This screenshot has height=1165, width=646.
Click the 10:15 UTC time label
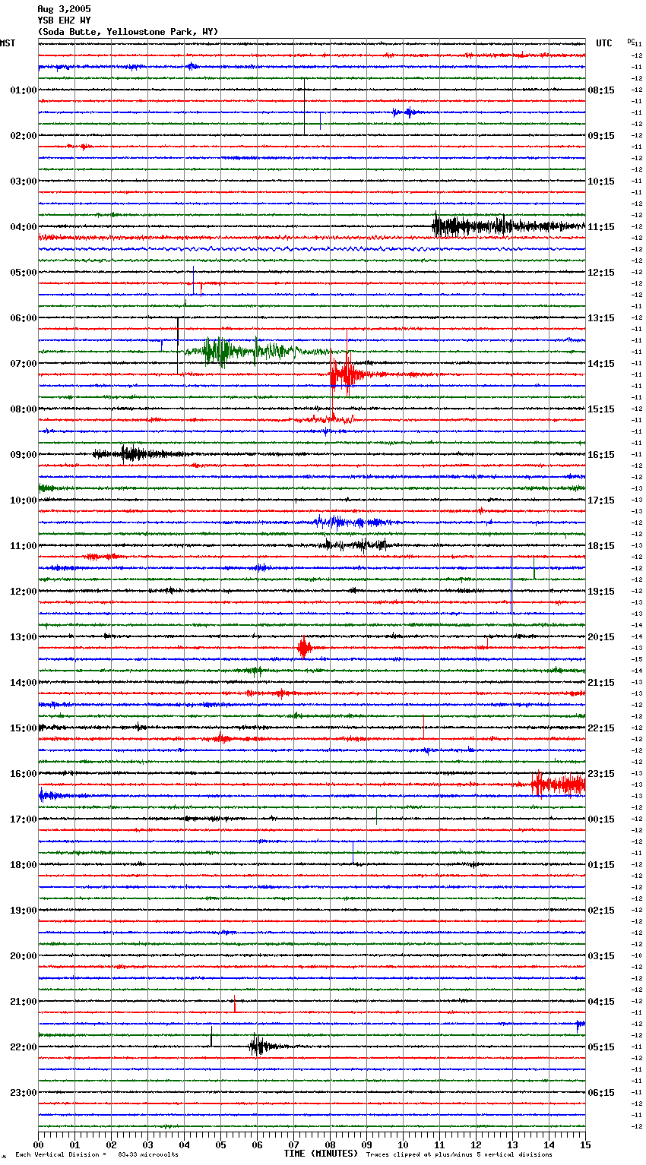[x=601, y=182]
